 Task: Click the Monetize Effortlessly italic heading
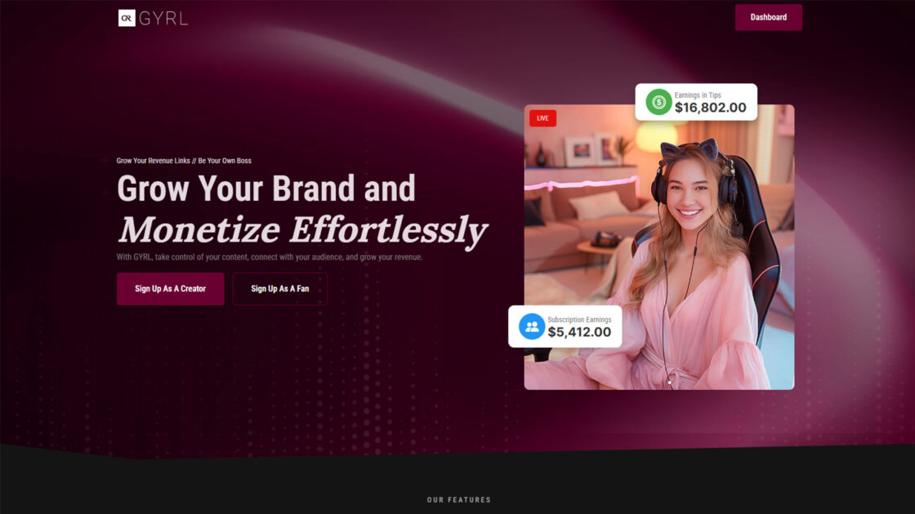[x=302, y=229]
